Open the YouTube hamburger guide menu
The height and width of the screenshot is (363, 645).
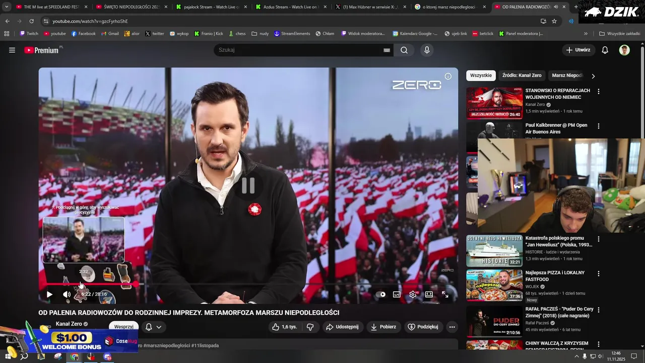(x=12, y=50)
